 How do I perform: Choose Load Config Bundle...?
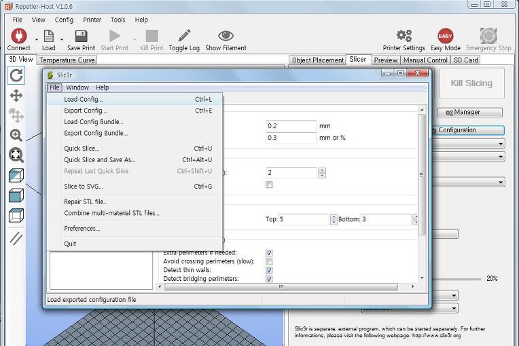pyautogui.click(x=135, y=121)
